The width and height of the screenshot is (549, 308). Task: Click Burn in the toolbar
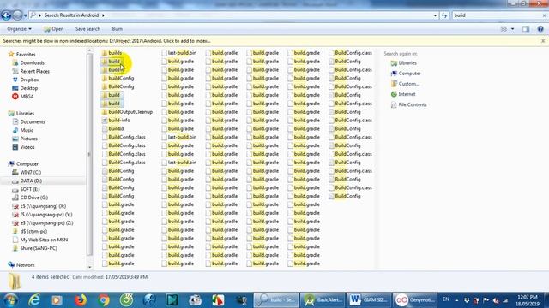[x=117, y=29]
